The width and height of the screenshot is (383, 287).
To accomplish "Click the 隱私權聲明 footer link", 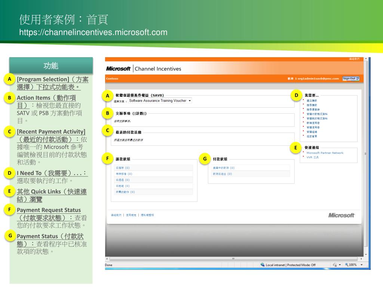I will coord(147,215).
